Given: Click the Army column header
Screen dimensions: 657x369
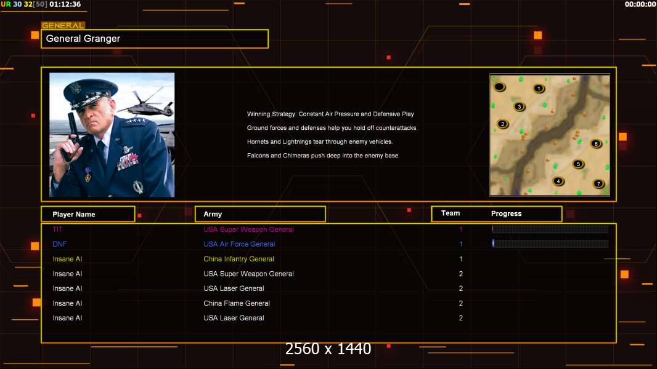Looking at the screenshot, I should (x=260, y=214).
